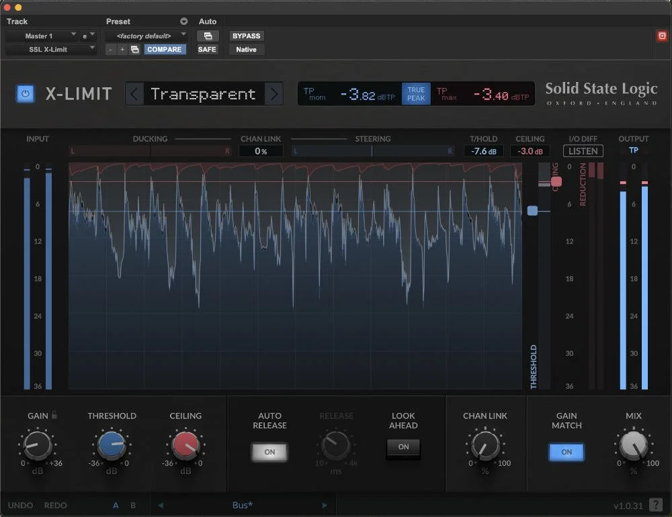
Task: Click the GAIN knob
Action: 37,446
